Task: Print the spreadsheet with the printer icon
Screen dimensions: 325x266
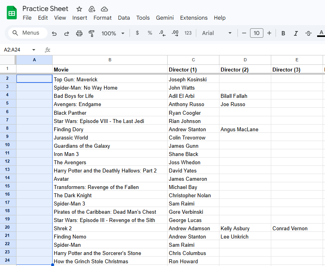Action: click(x=79, y=33)
